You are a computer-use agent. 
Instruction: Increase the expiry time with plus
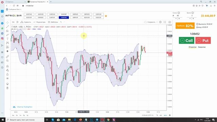(x=193, y=19)
